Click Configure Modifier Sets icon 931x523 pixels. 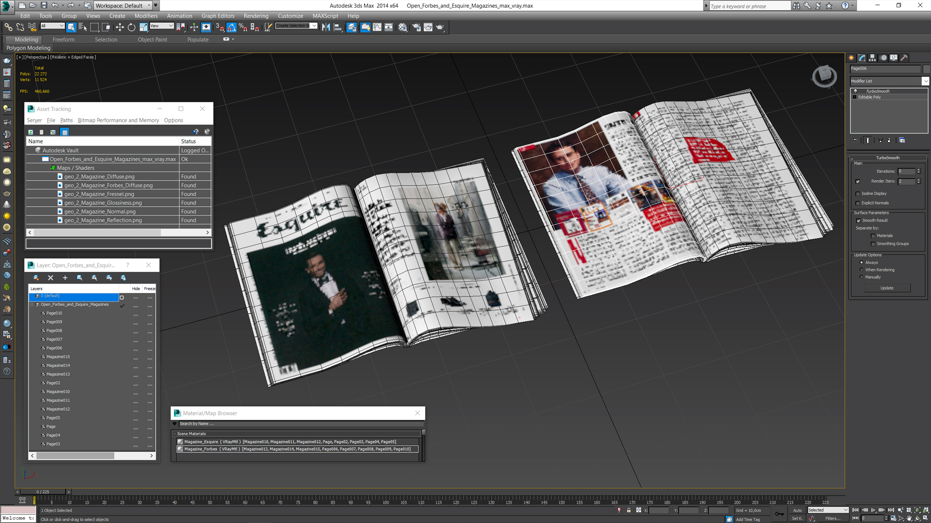point(902,140)
